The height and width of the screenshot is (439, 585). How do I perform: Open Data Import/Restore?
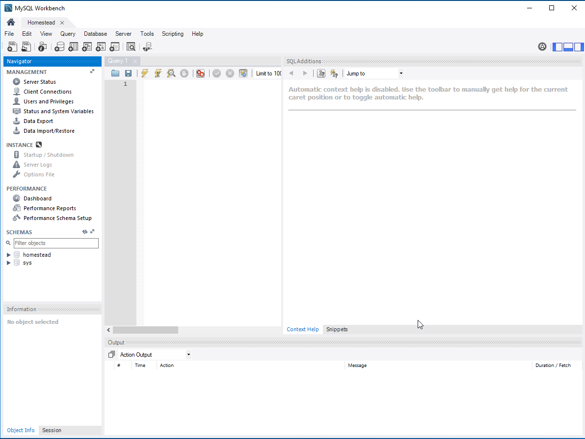[49, 131]
